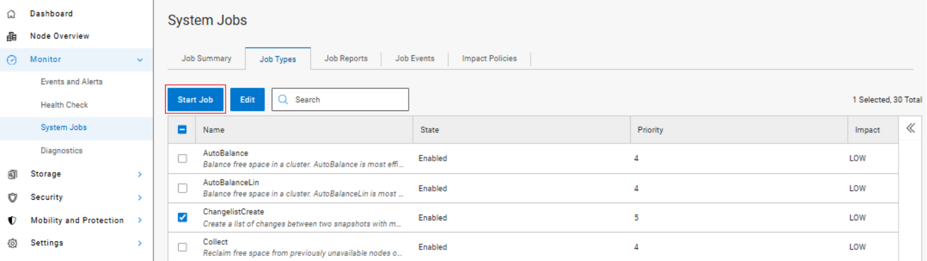The width and height of the screenshot is (927, 261).
Task: Select System Jobs in sidebar
Action: point(64,128)
